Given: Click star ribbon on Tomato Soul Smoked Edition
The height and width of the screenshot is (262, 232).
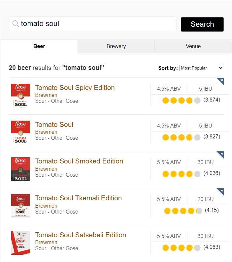Looking at the screenshot, I should pyautogui.click(x=221, y=154).
